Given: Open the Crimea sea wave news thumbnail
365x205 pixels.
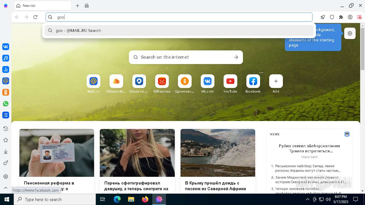Looking at the screenshot, I should click(218, 153).
